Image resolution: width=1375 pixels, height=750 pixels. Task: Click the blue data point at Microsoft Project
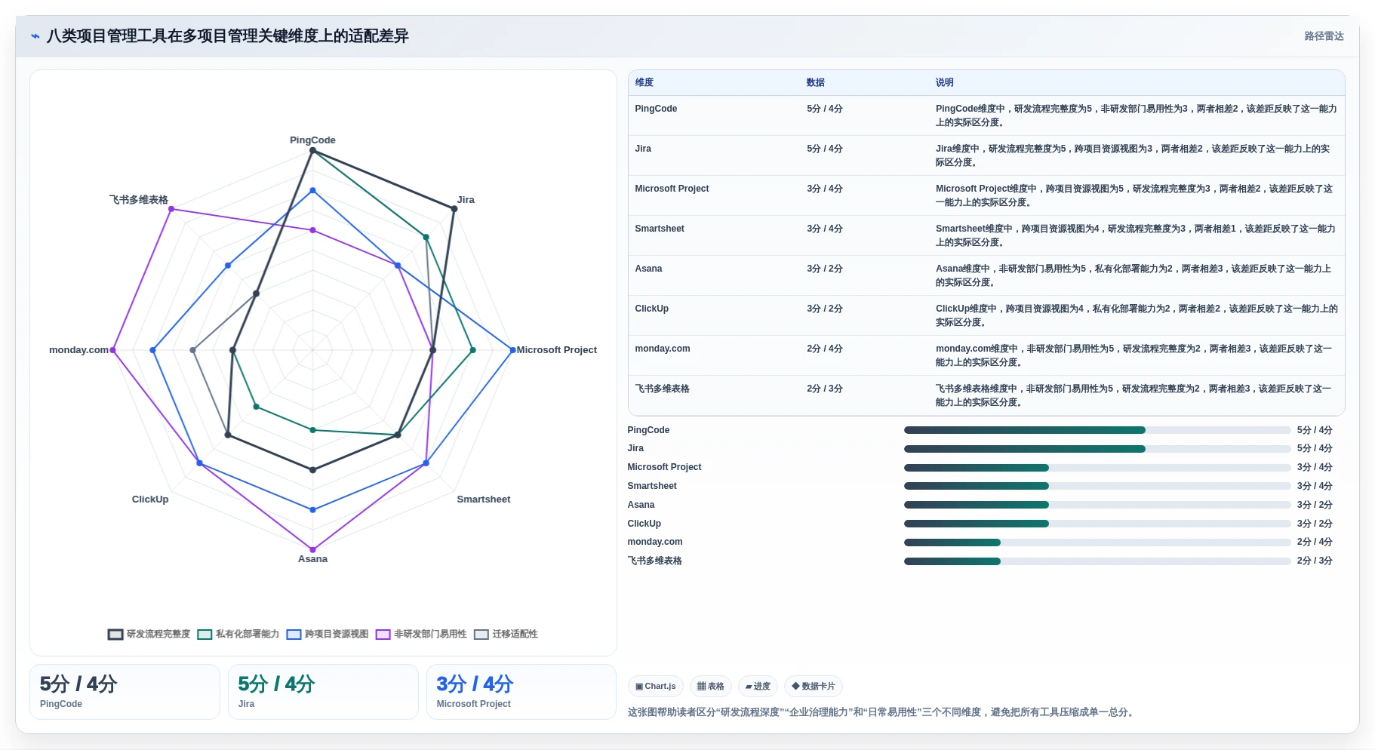512,350
